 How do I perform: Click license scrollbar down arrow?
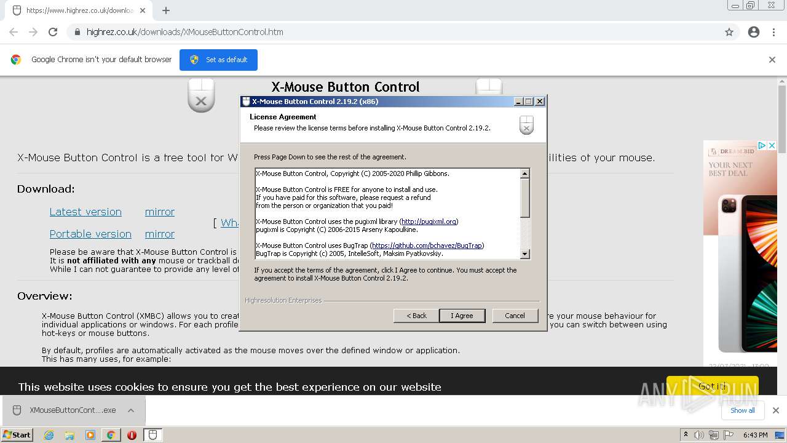(x=524, y=254)
